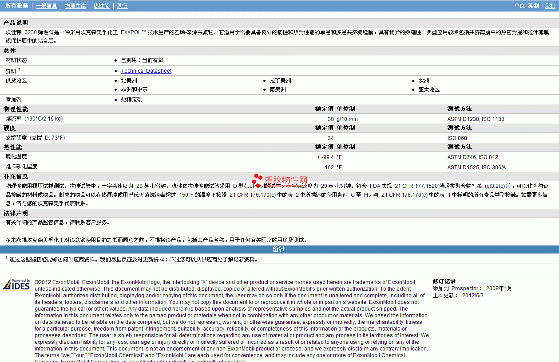Select the 供货地区 row label
This screenshot has height=362, width=559.
tap(16, 81)
